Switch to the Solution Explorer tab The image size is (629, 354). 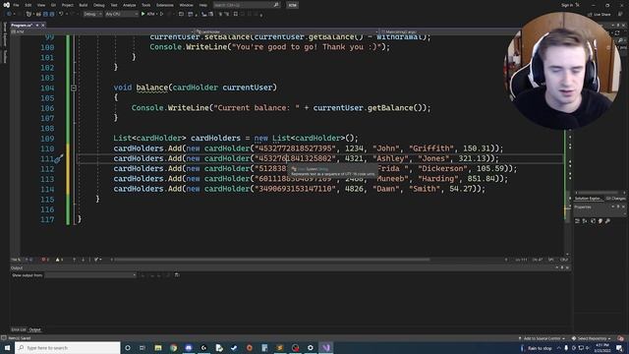588,199
